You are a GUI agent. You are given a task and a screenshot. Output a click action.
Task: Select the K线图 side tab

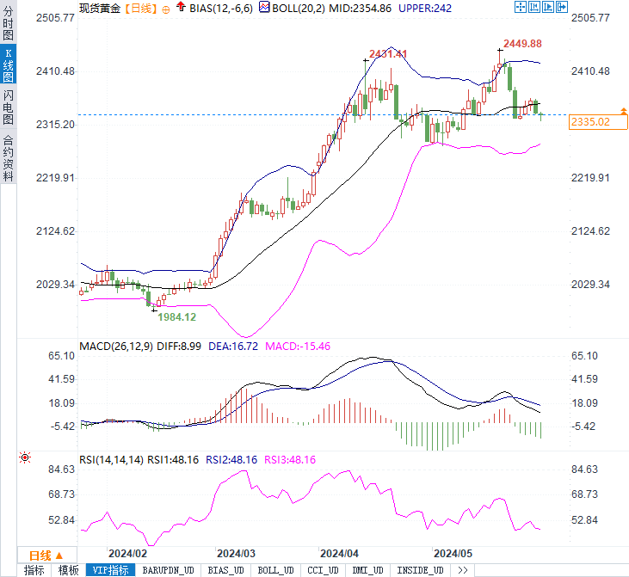tap(8, 64)
